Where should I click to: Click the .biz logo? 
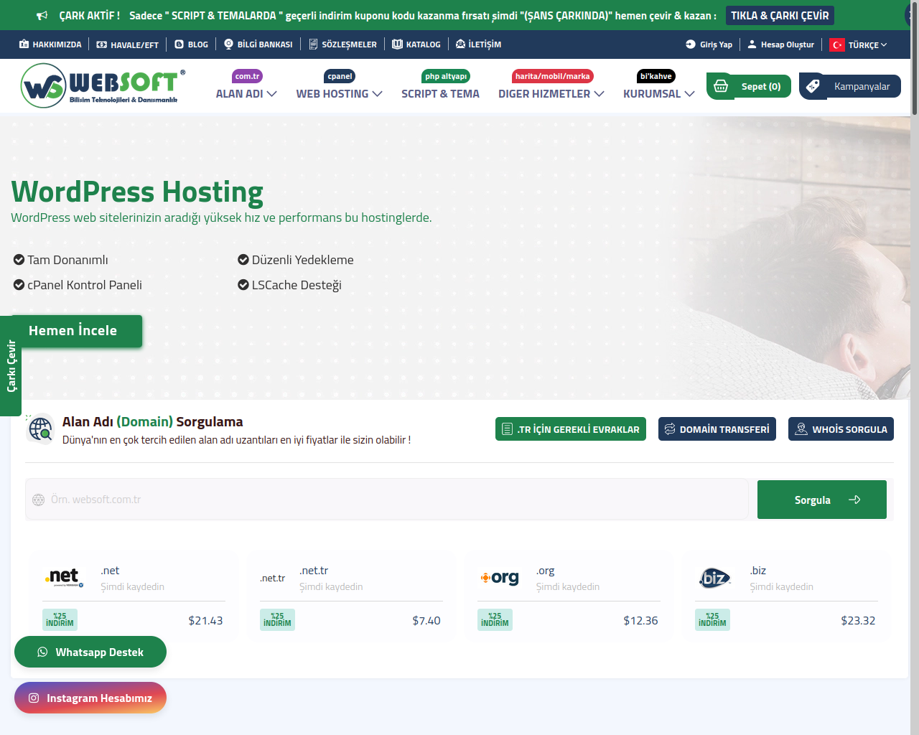[x=714, y=578]
